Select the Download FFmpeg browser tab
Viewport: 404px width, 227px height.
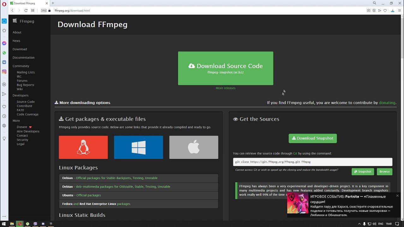tap(29, 3)
